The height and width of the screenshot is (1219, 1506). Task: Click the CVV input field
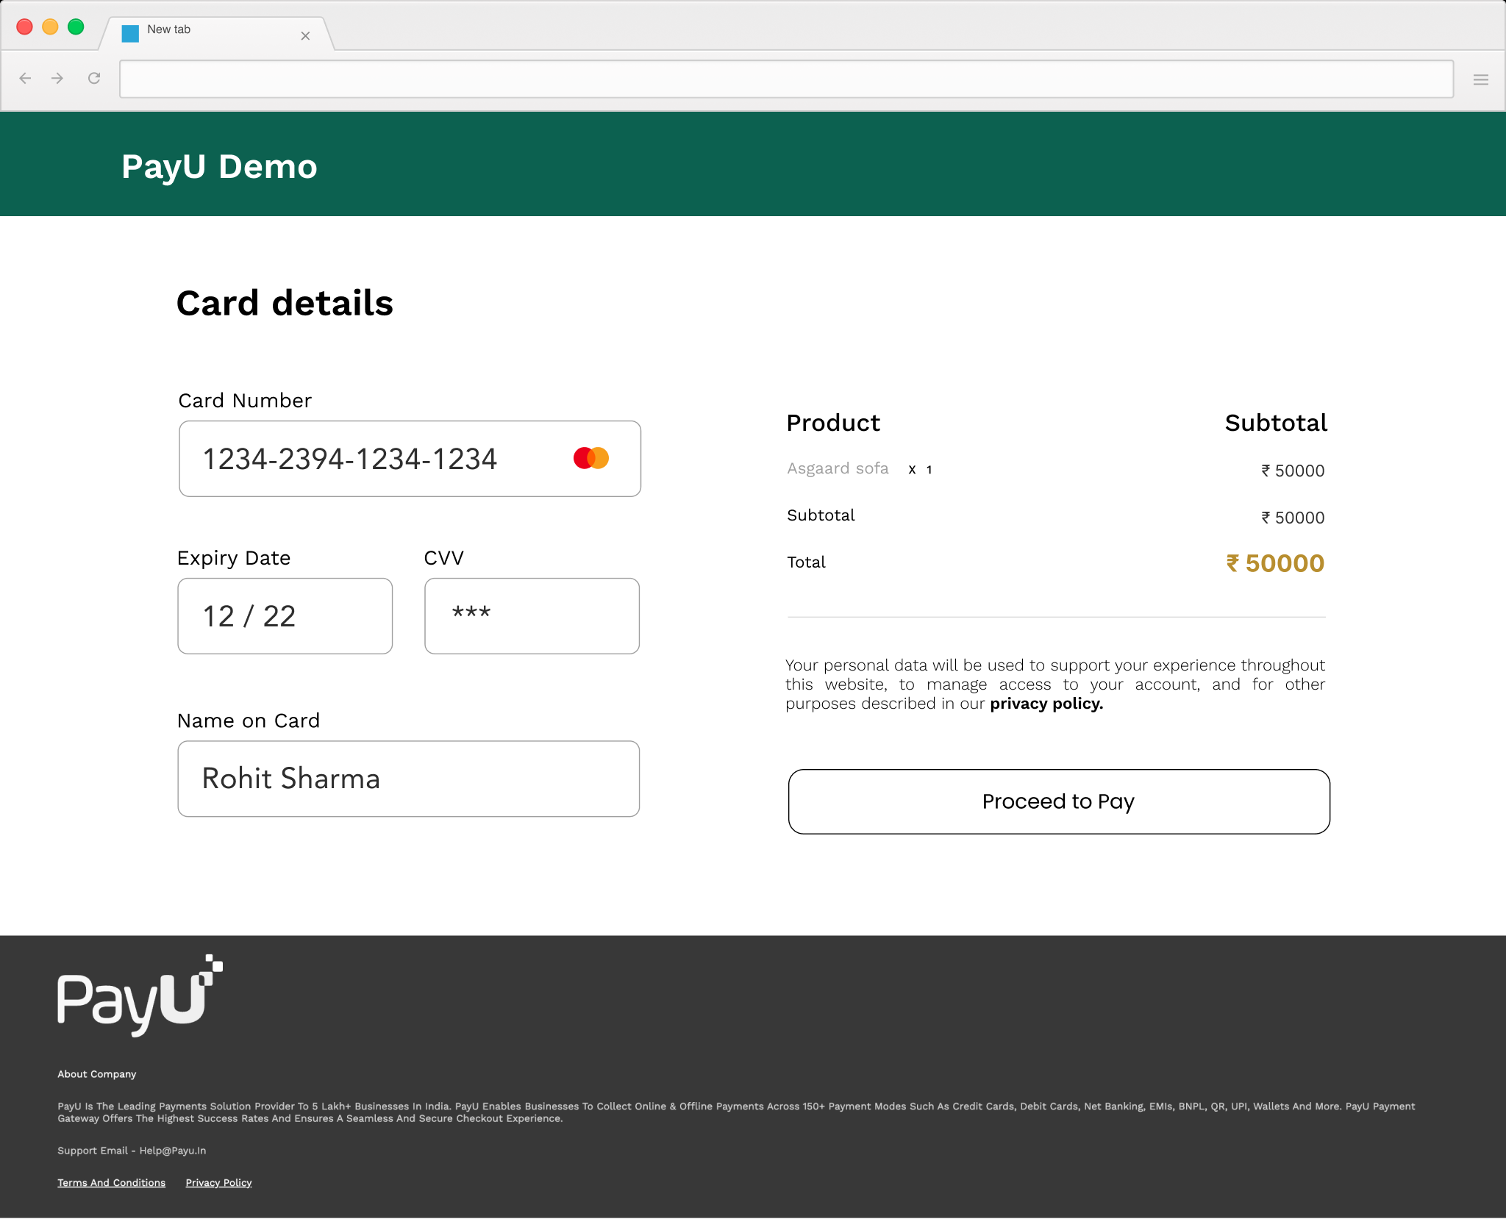click(x=532, y=616)
